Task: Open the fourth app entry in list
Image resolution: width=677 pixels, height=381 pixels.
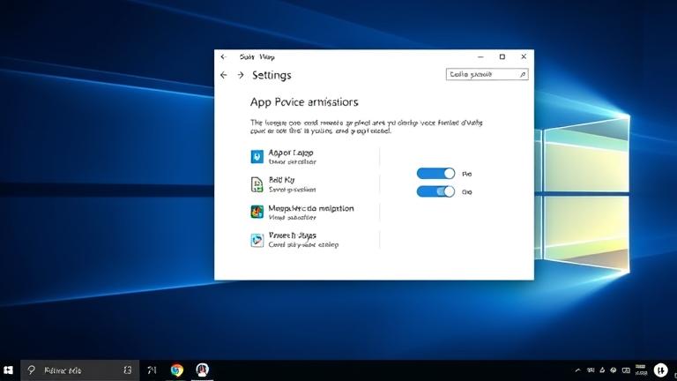Action: click(295, 240)
